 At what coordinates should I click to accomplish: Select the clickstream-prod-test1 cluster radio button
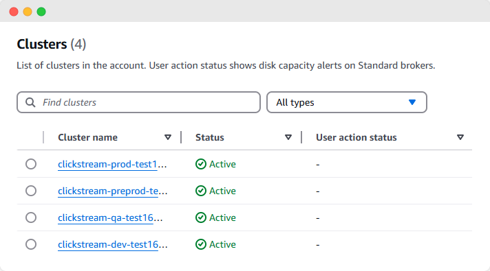(x=31, y=164)
